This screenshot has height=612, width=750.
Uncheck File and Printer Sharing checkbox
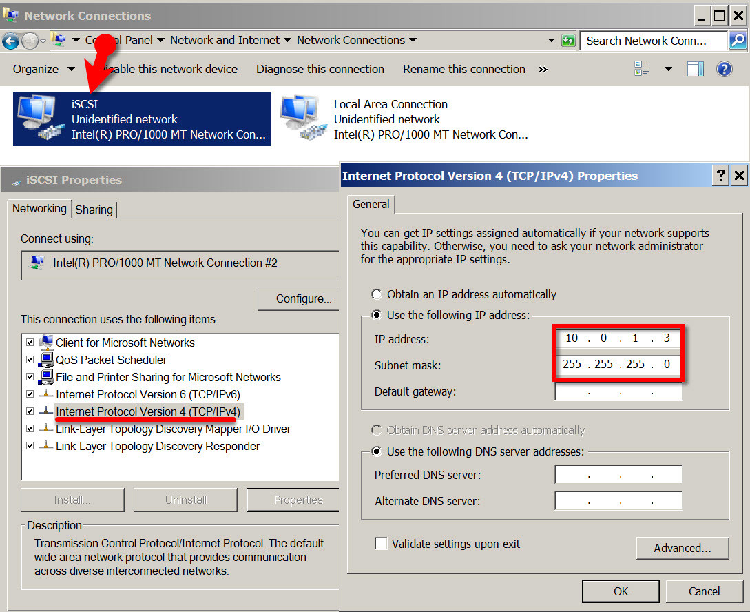coord(30,377)
